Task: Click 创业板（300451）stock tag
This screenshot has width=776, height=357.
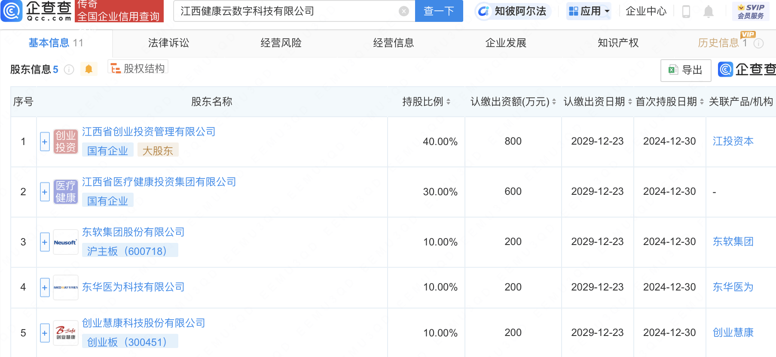Action: pyautogui.click(x=130, y=342)
